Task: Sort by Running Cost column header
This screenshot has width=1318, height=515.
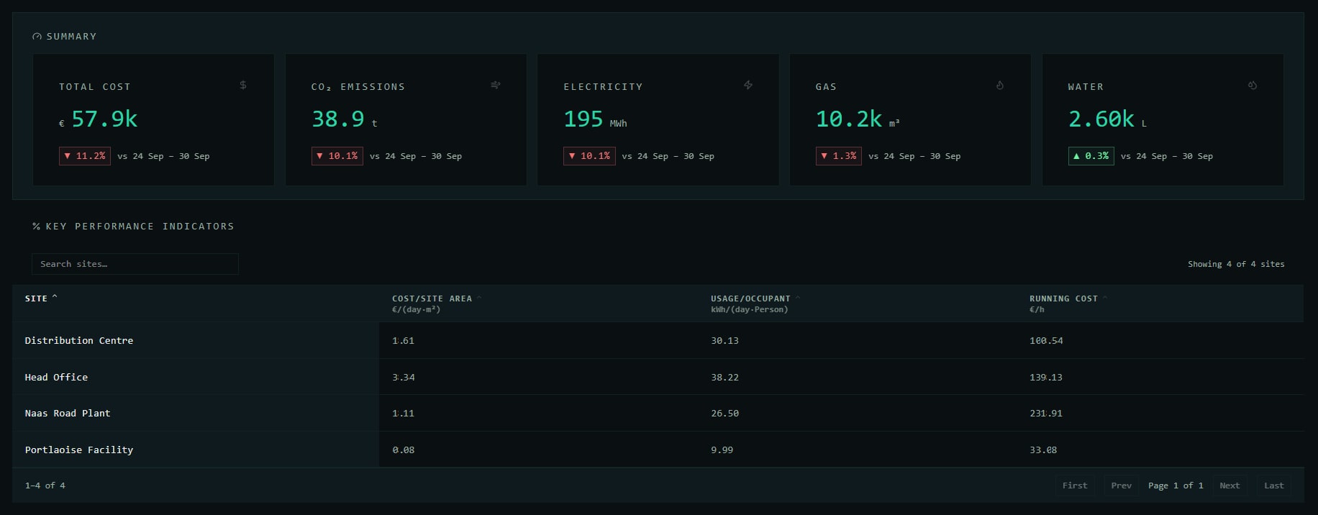Action: 1068,298
